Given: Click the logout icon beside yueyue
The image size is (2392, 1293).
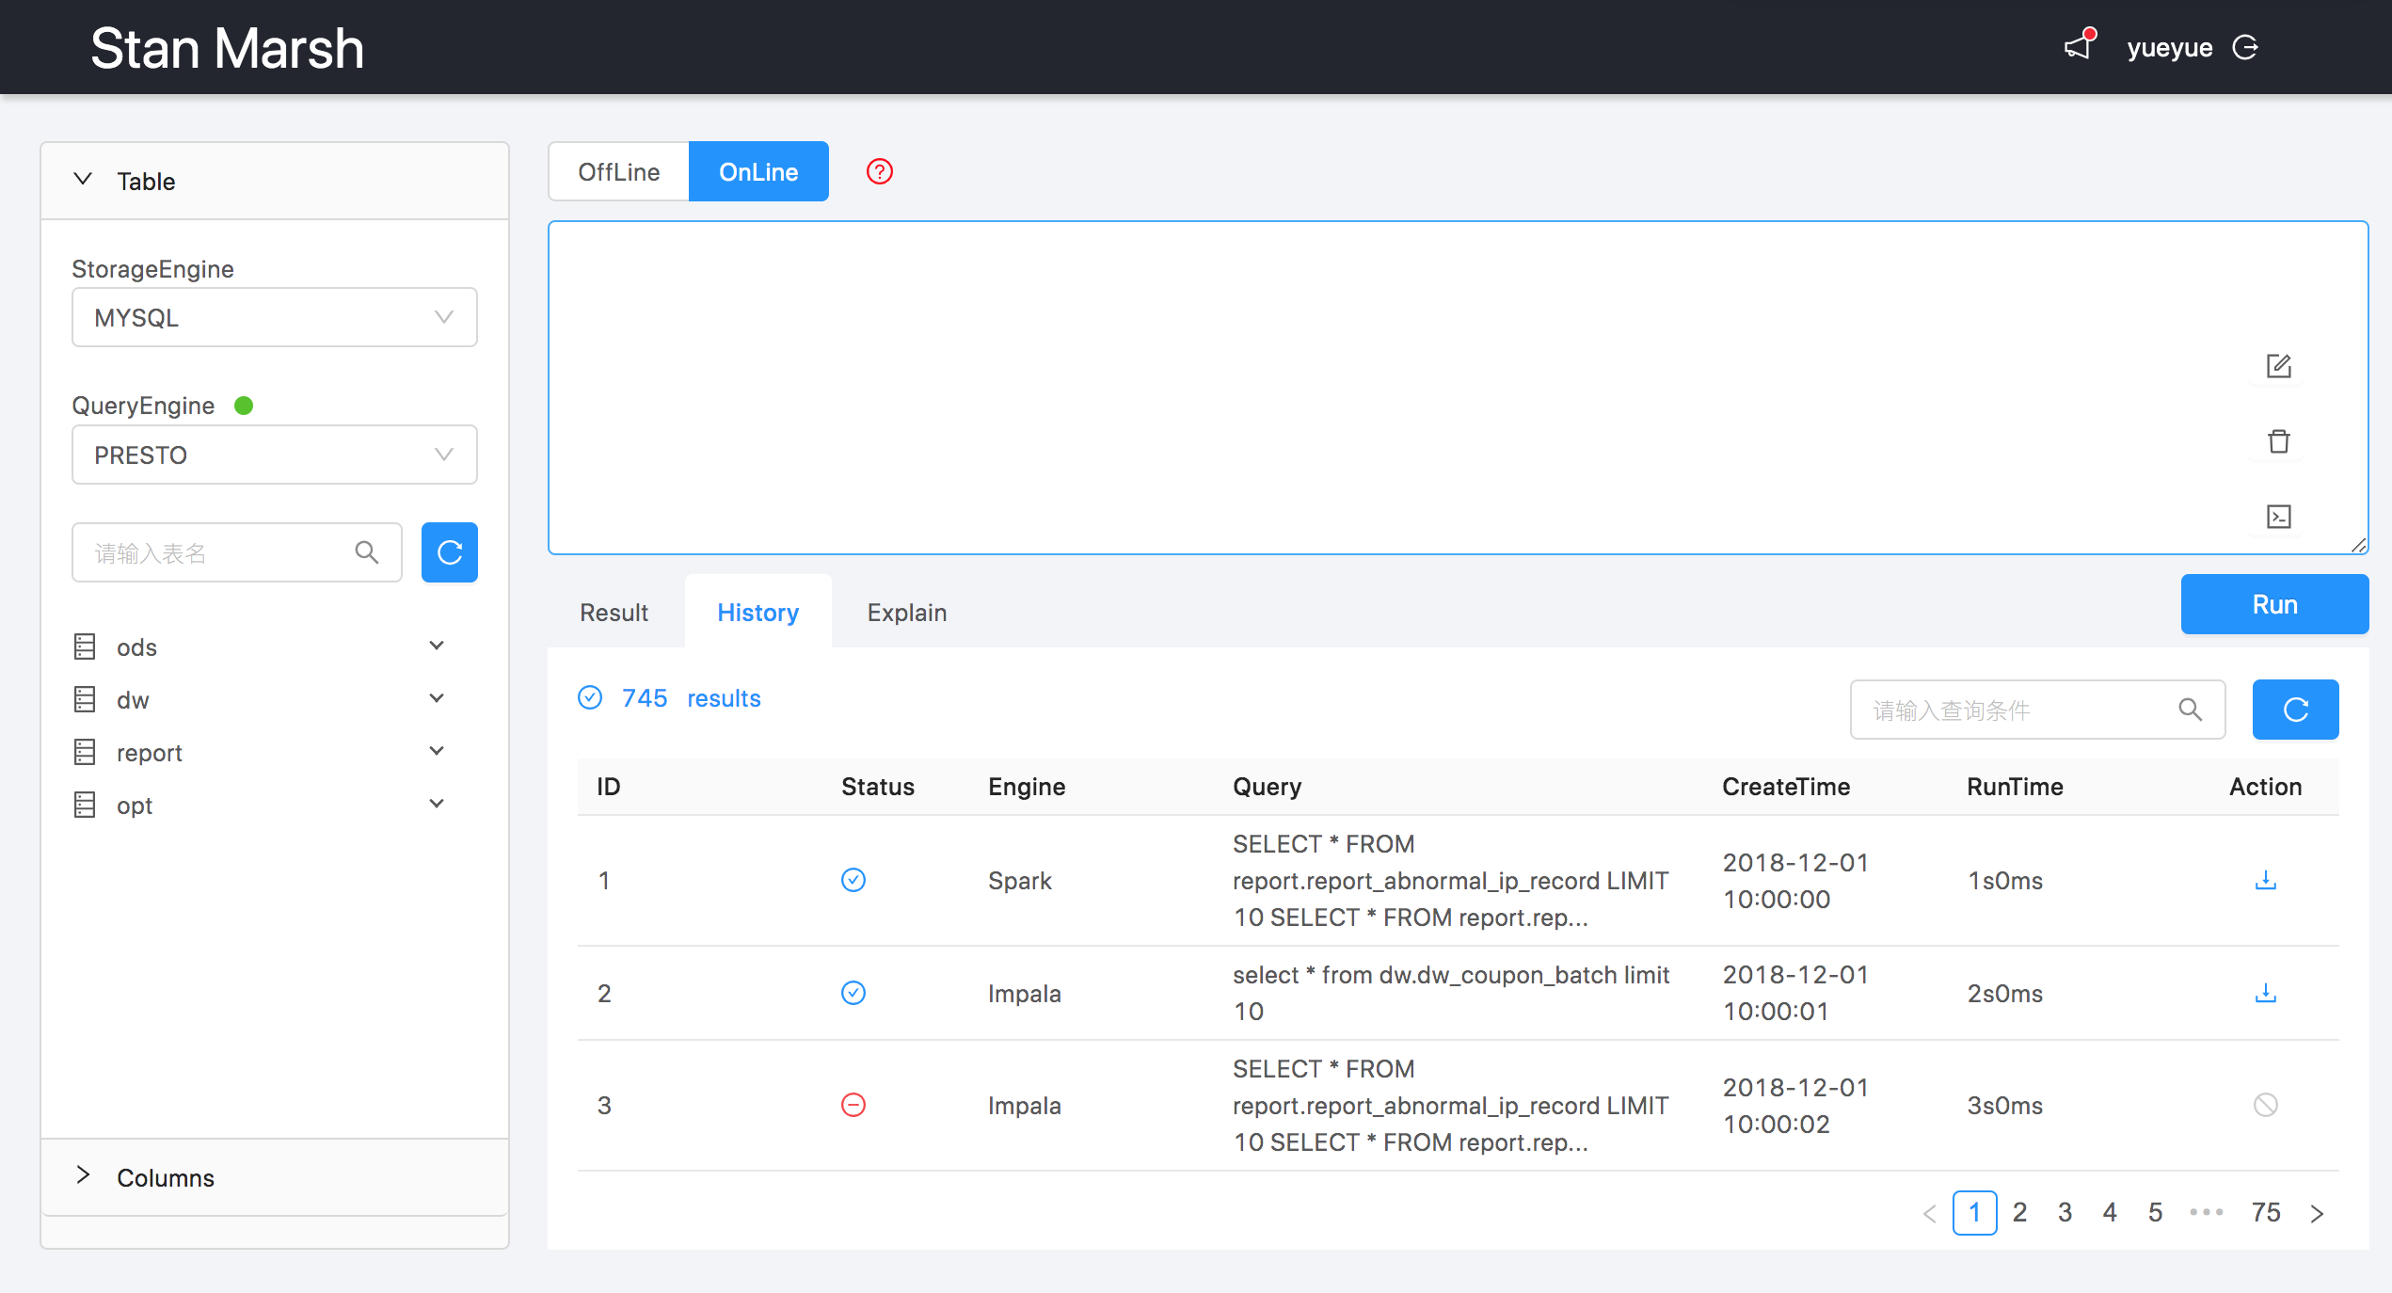Looking at the screenshot, I should (x=2245, y=48).
